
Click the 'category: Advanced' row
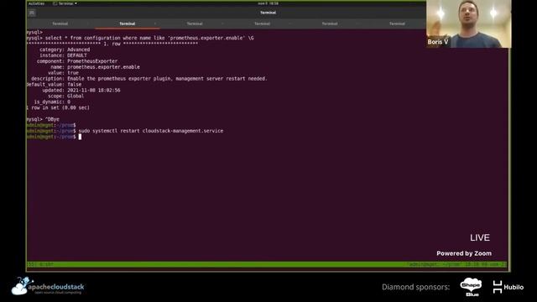point(65,49)
